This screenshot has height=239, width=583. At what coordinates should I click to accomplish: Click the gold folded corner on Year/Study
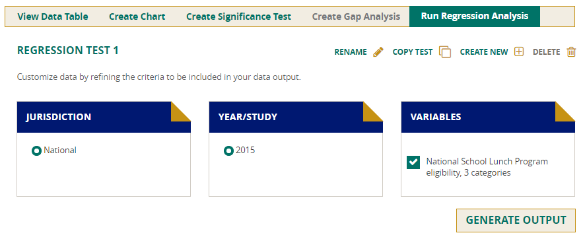coord(373,112)
